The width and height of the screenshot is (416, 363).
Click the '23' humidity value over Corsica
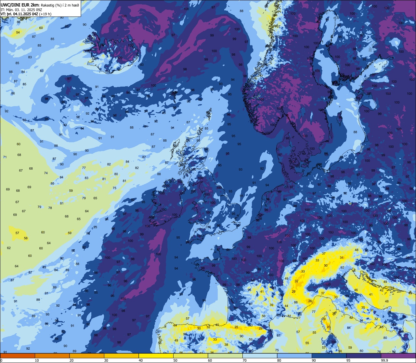pyautogui.click(x=329, y=327)
